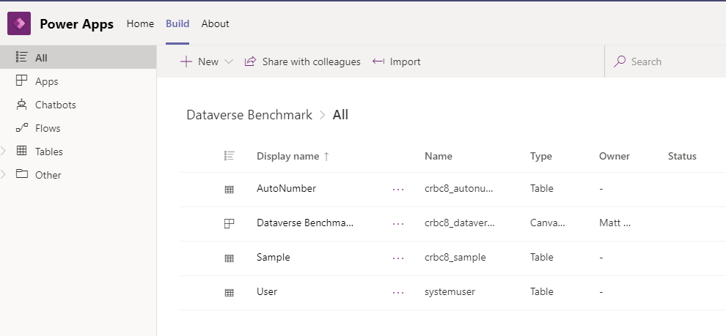
Task: Open more options for Dataverse Benchmark app
Action: [x=397, y=223]
